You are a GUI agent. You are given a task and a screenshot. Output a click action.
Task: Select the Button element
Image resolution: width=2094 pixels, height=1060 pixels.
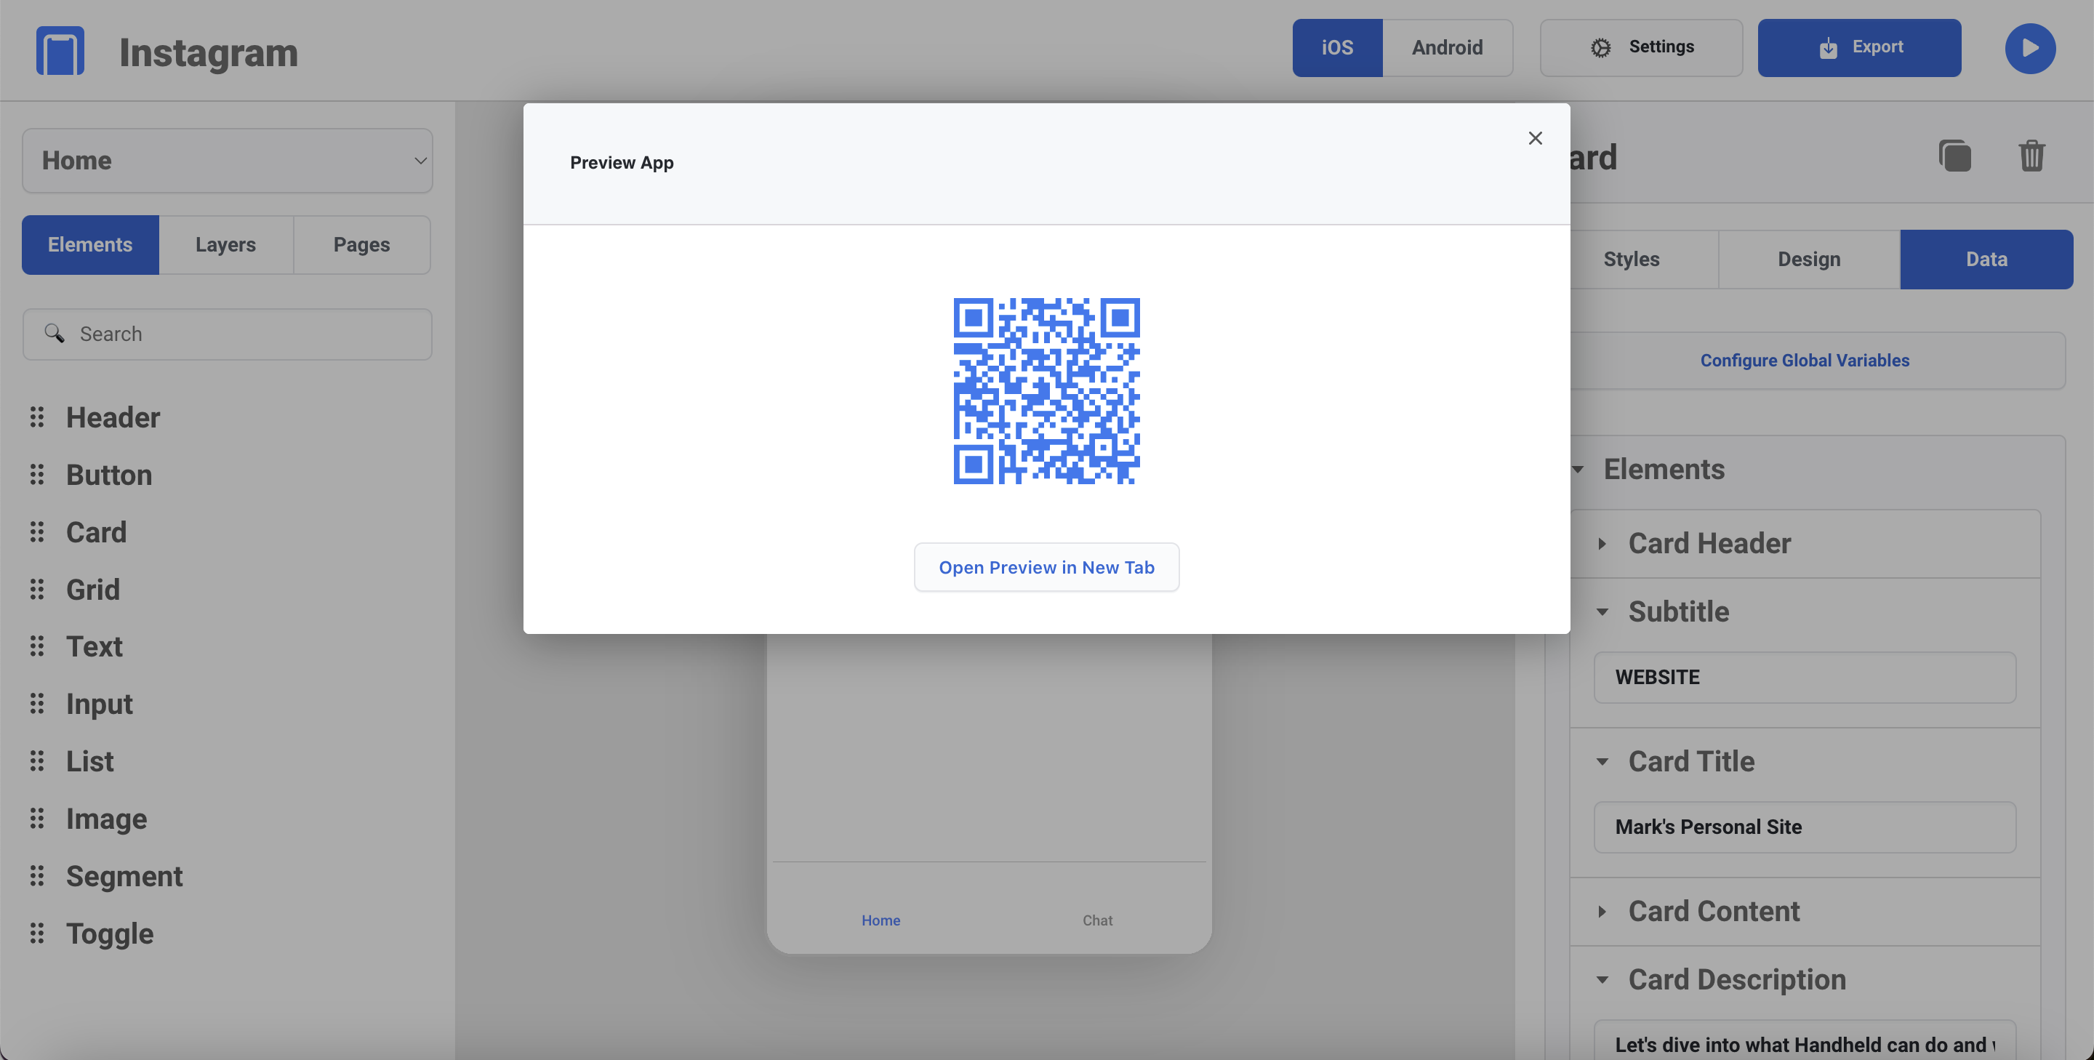tap(109, 475)
